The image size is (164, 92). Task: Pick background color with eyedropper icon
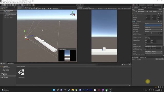[x=162, y=26]
